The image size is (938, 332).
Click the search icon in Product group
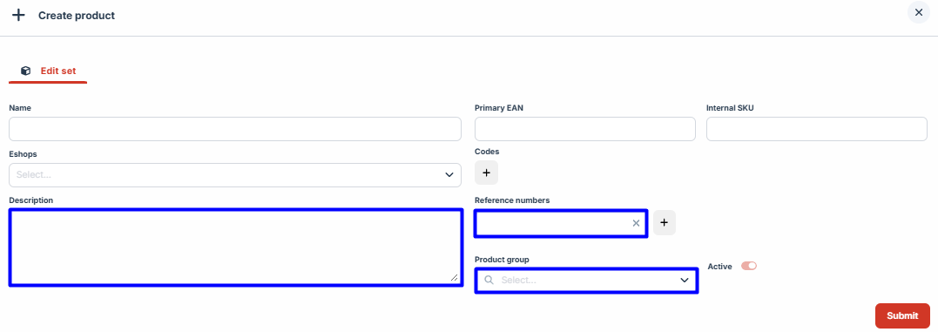tap(489, 280)
